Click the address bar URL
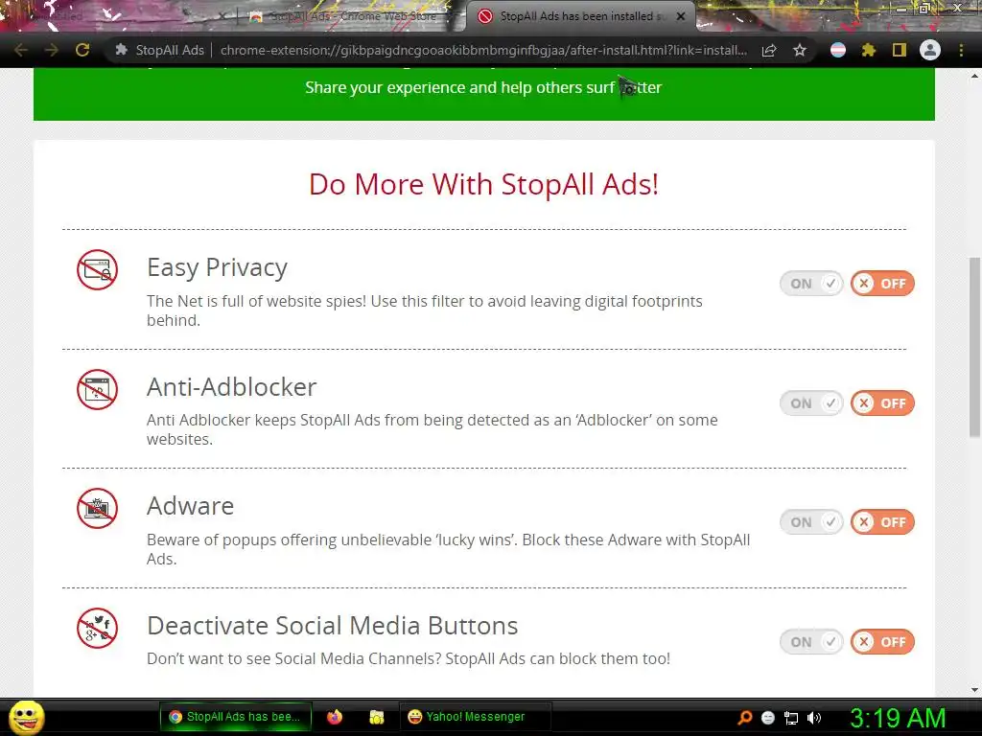This screenshot has height=736, width=982. click(483, 50)
